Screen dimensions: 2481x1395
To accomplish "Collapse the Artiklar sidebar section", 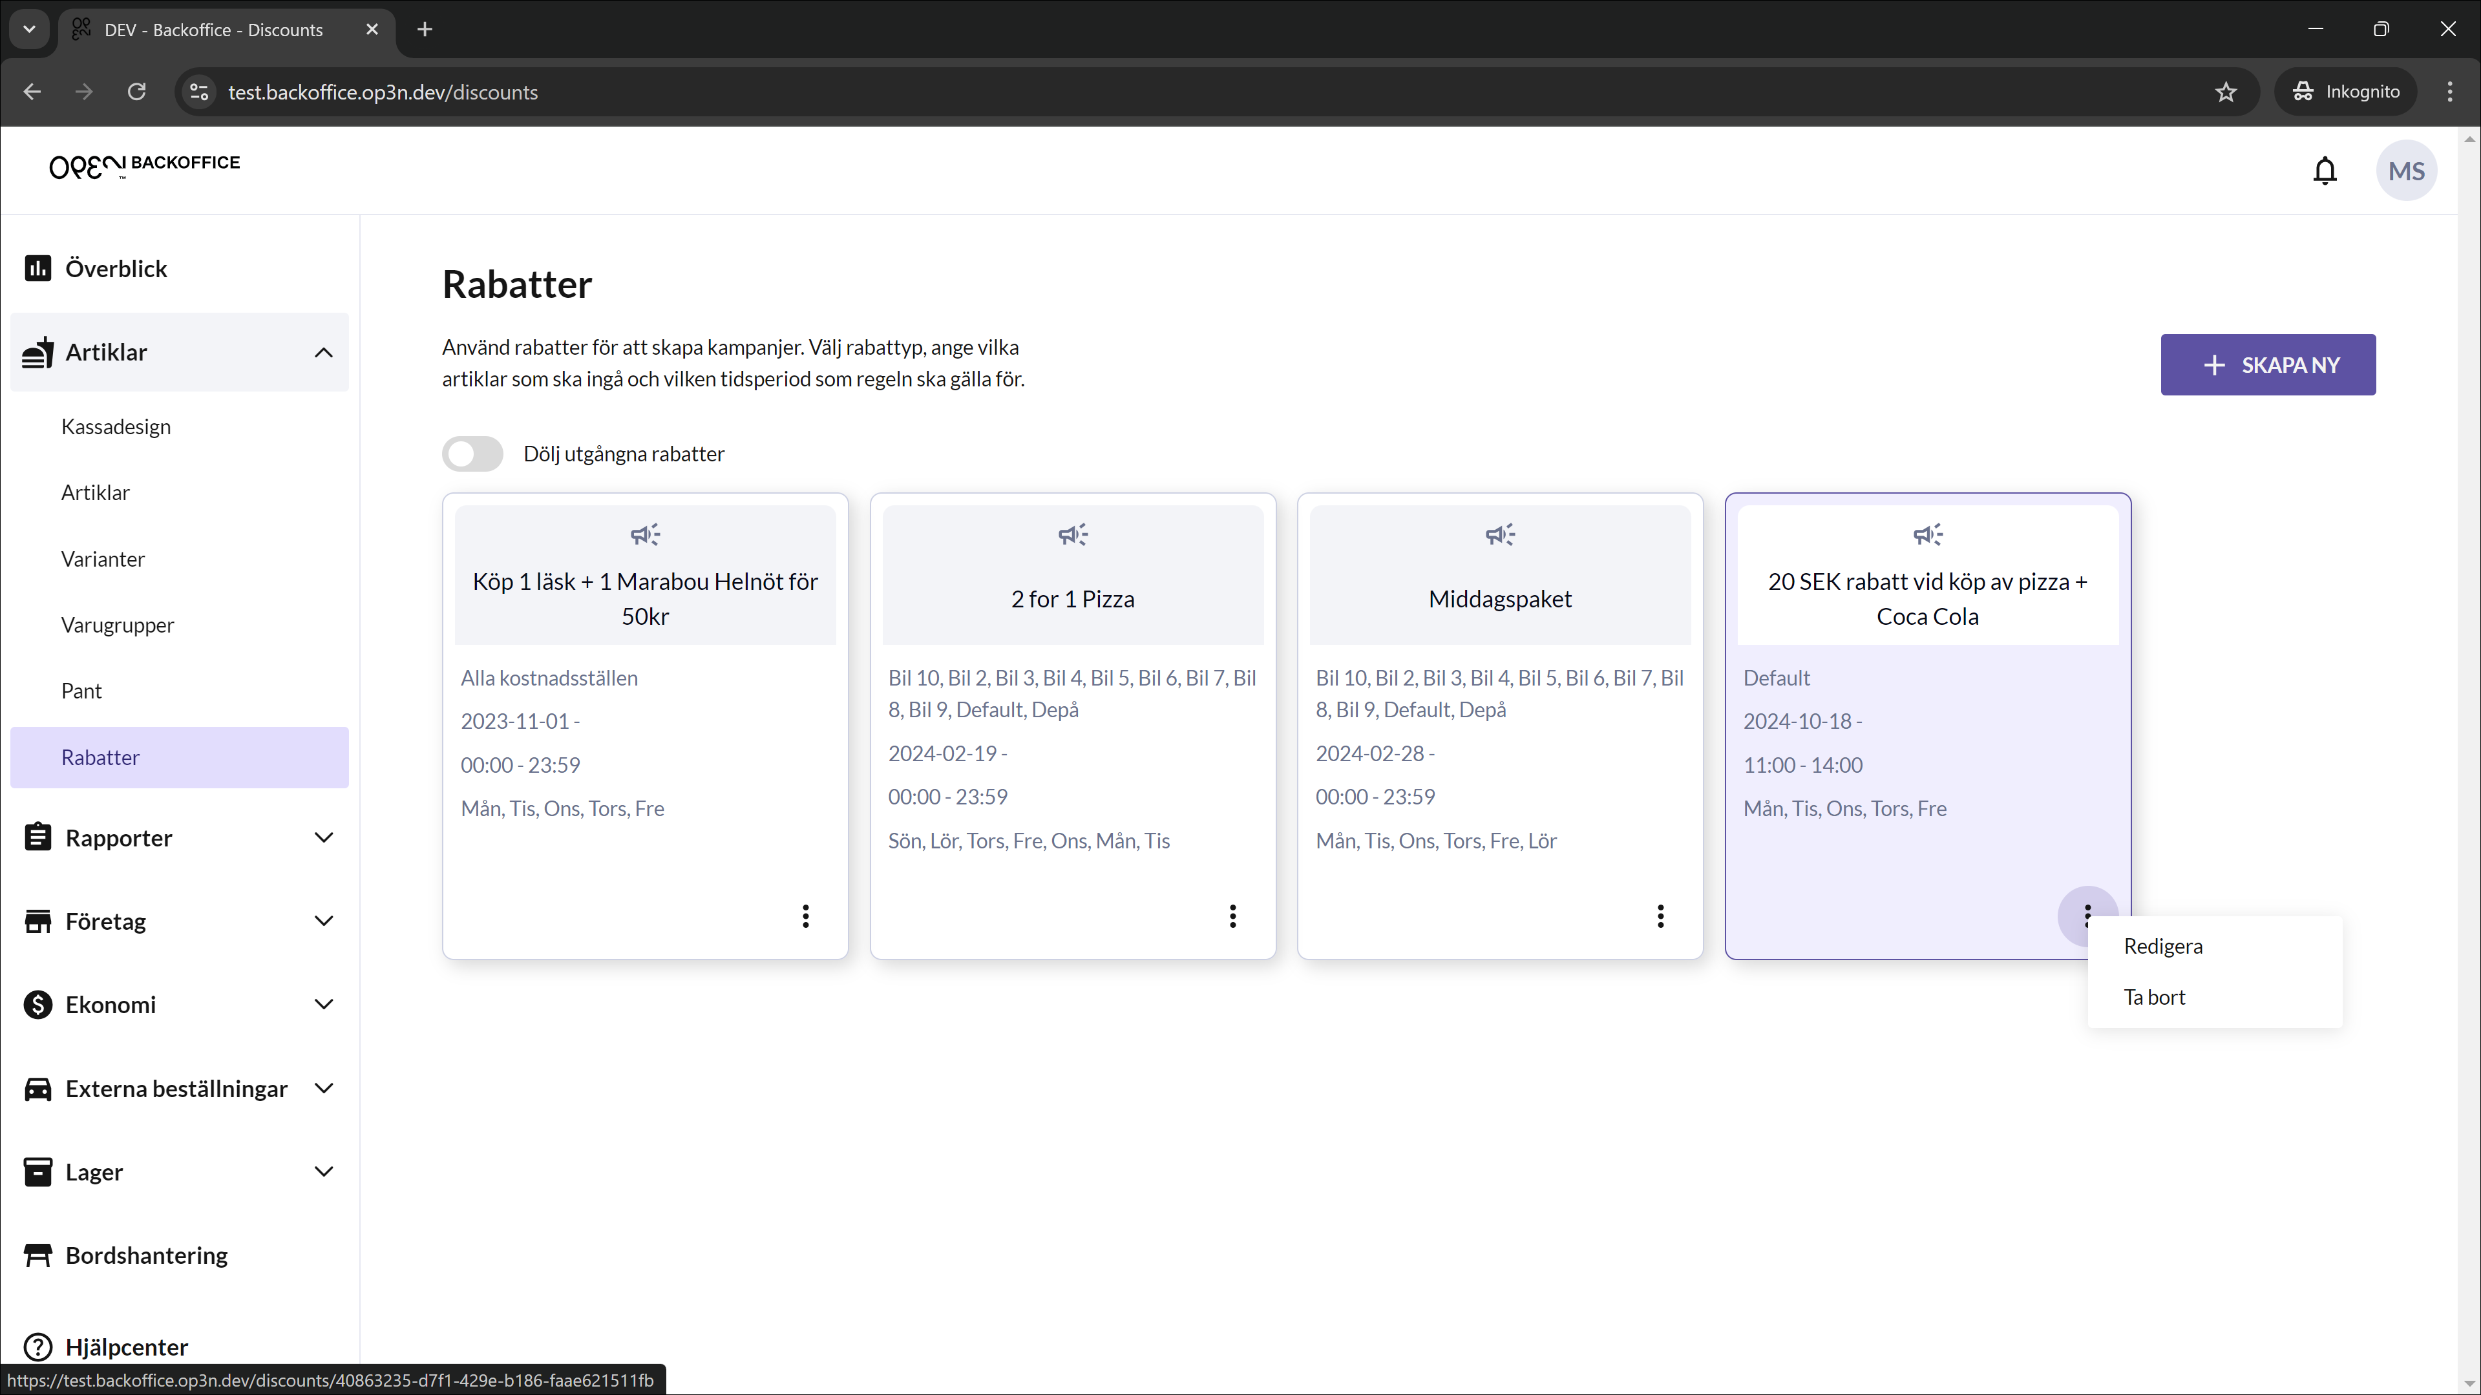I will [x=324, y=352].
